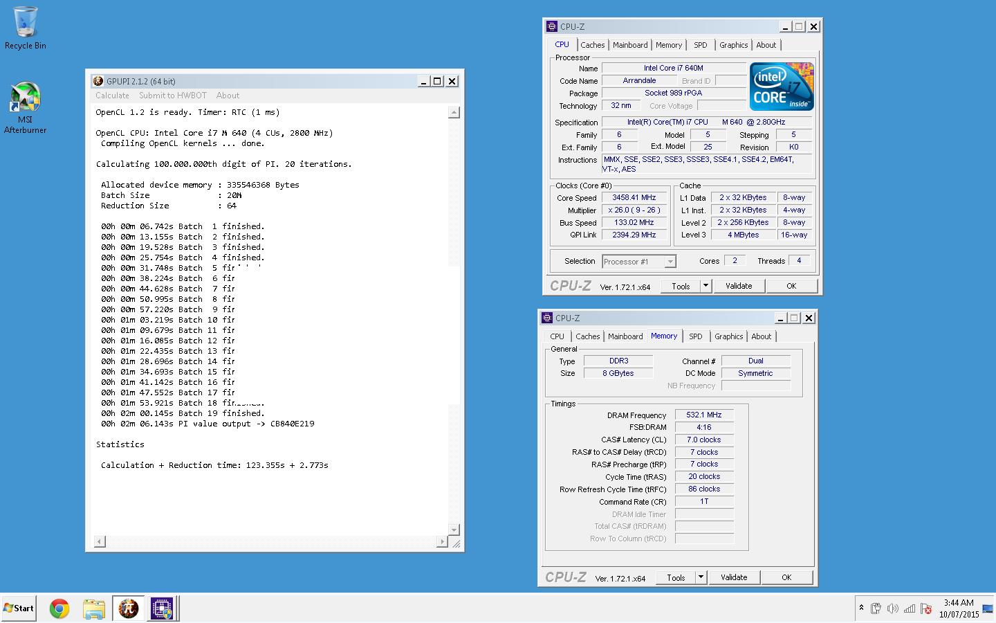Click Validate button in upper CPU-Z
This screenshot has width=996, height=623.
739,286
